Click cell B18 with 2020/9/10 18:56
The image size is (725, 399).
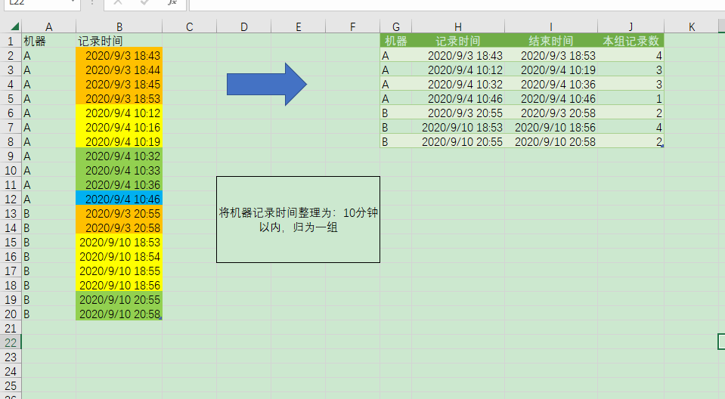pyautogui.click(x=119, y=285)
